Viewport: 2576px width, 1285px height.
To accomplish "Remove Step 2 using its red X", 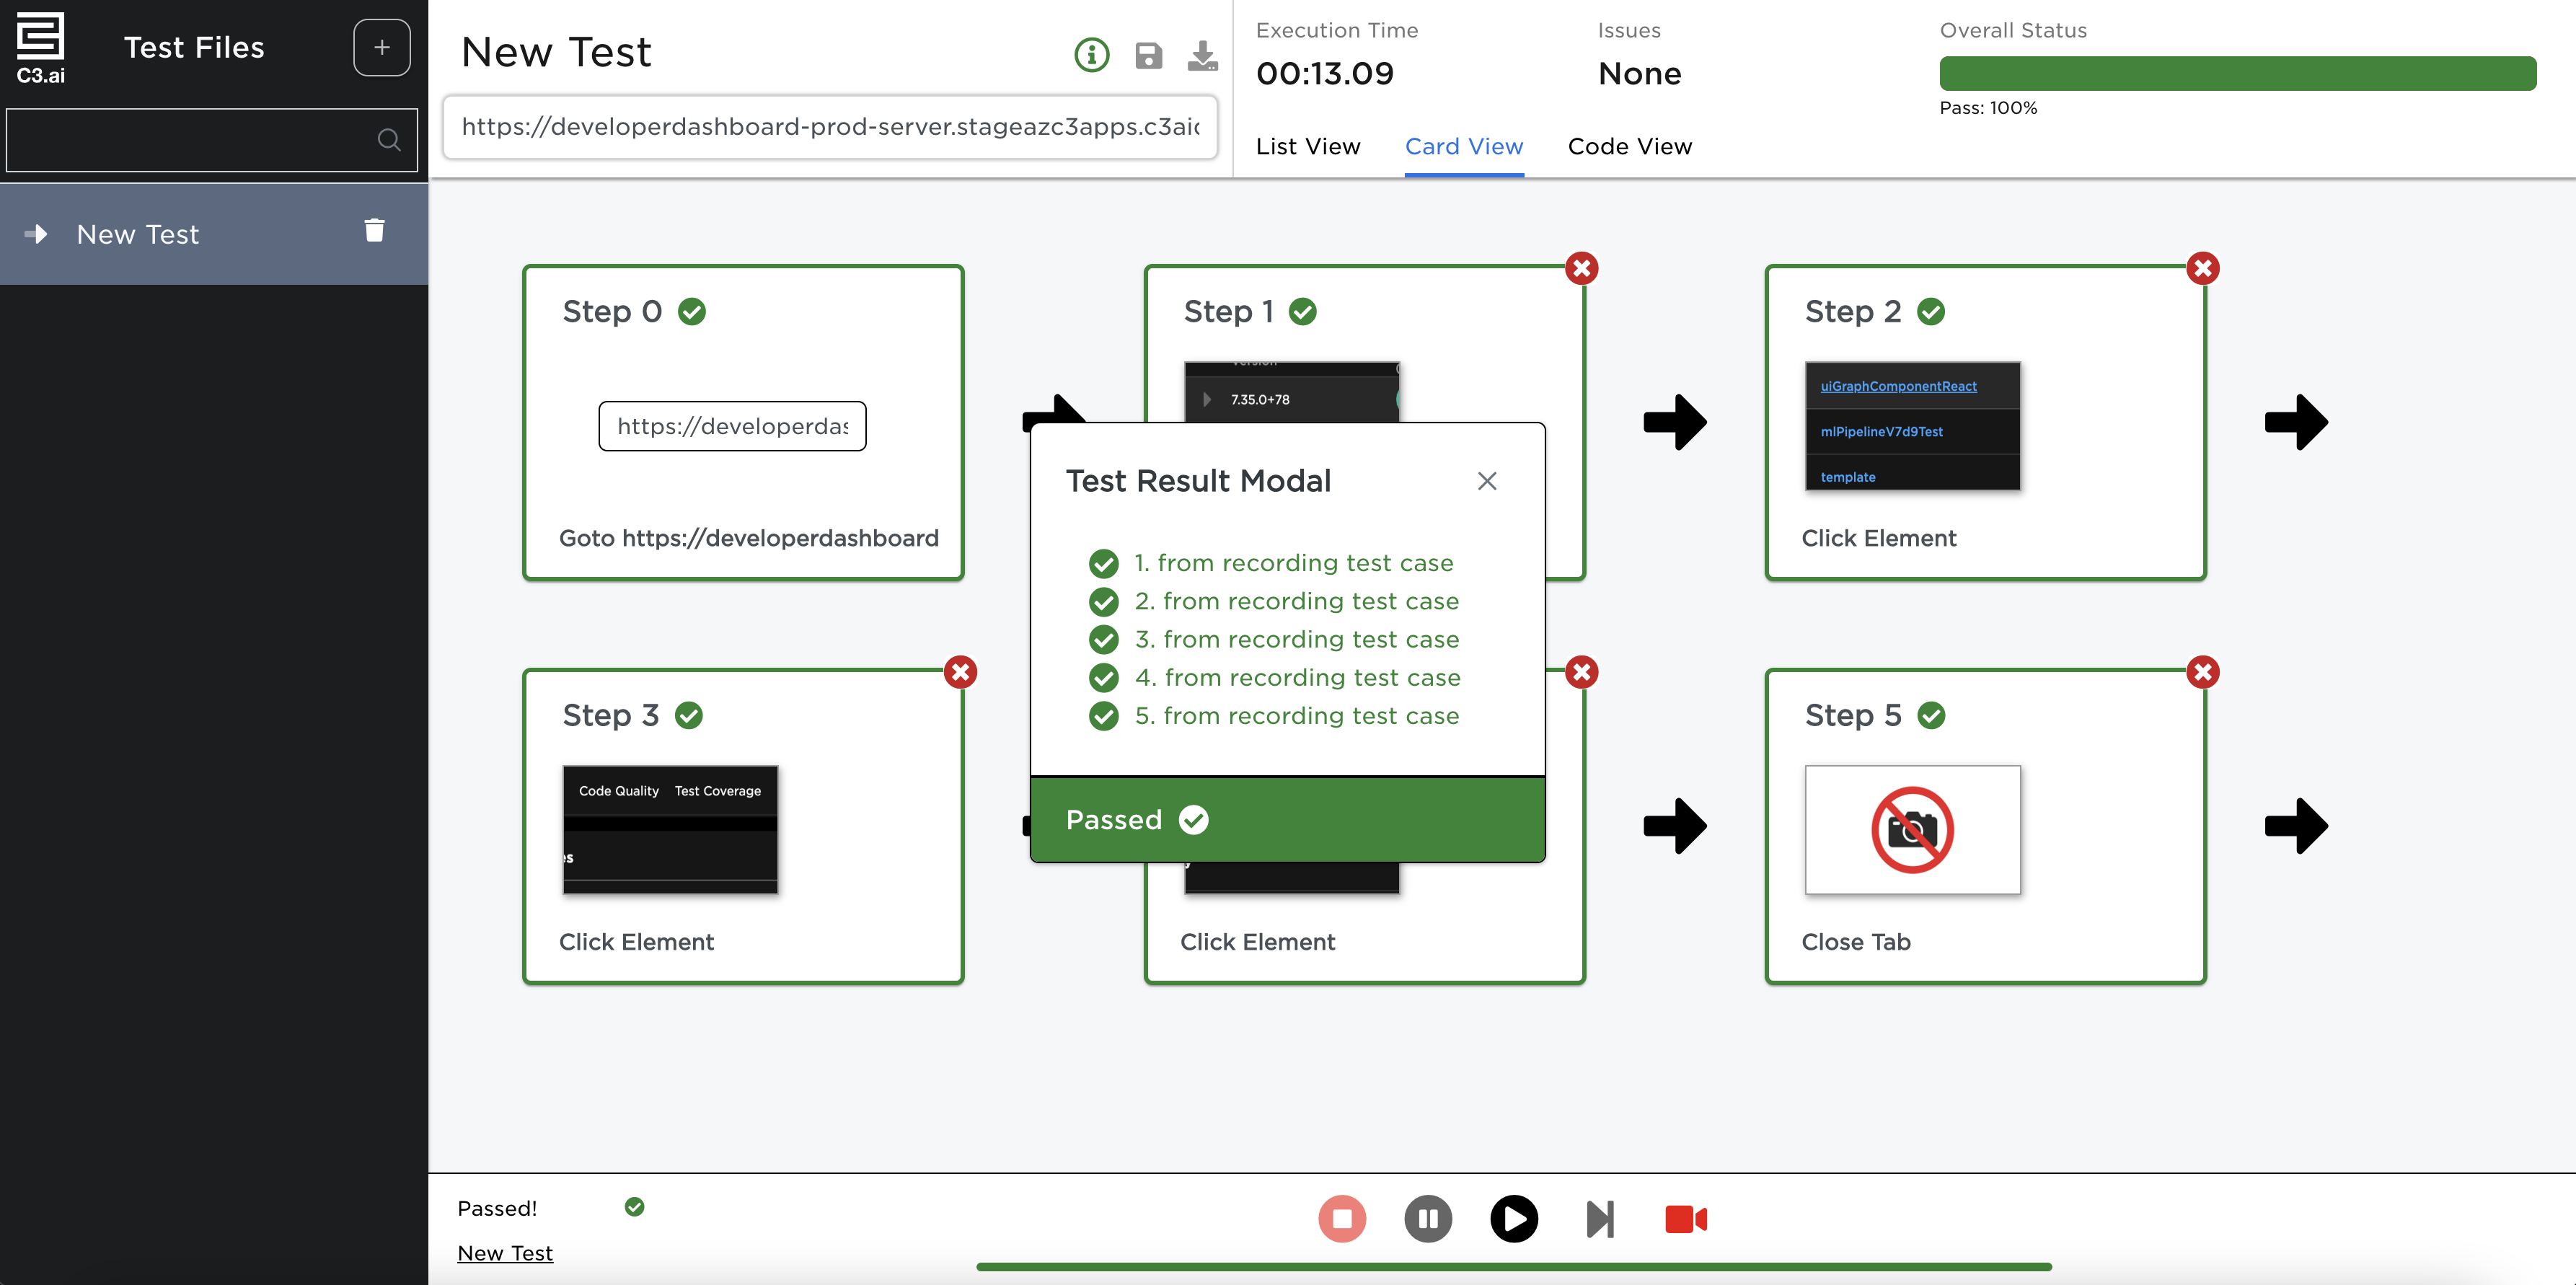I will pos(2202,268).
